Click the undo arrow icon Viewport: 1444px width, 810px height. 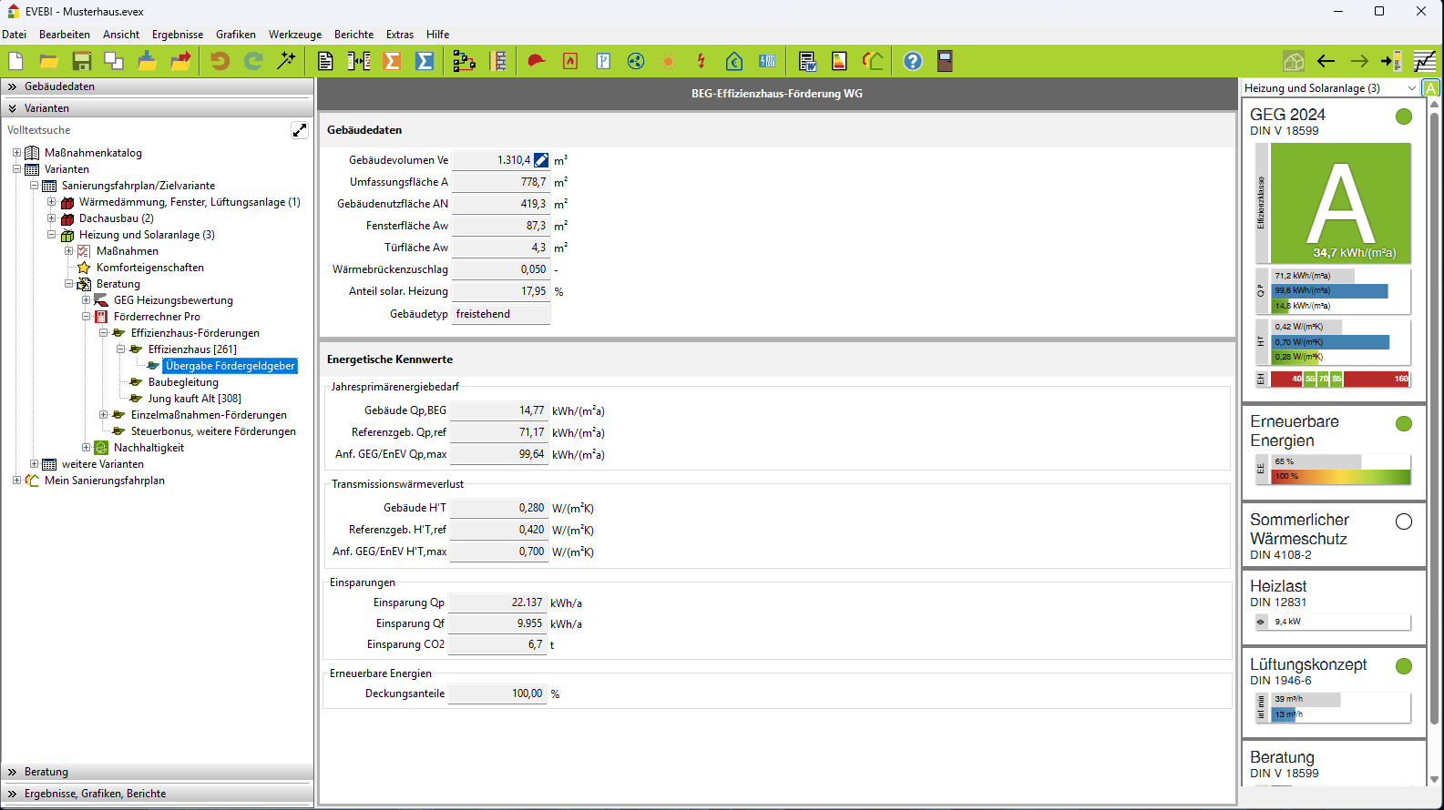tap(220, 61)
